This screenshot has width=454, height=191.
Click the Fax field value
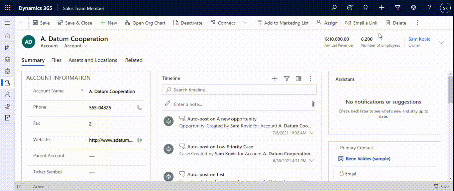[x=90, y=124]
